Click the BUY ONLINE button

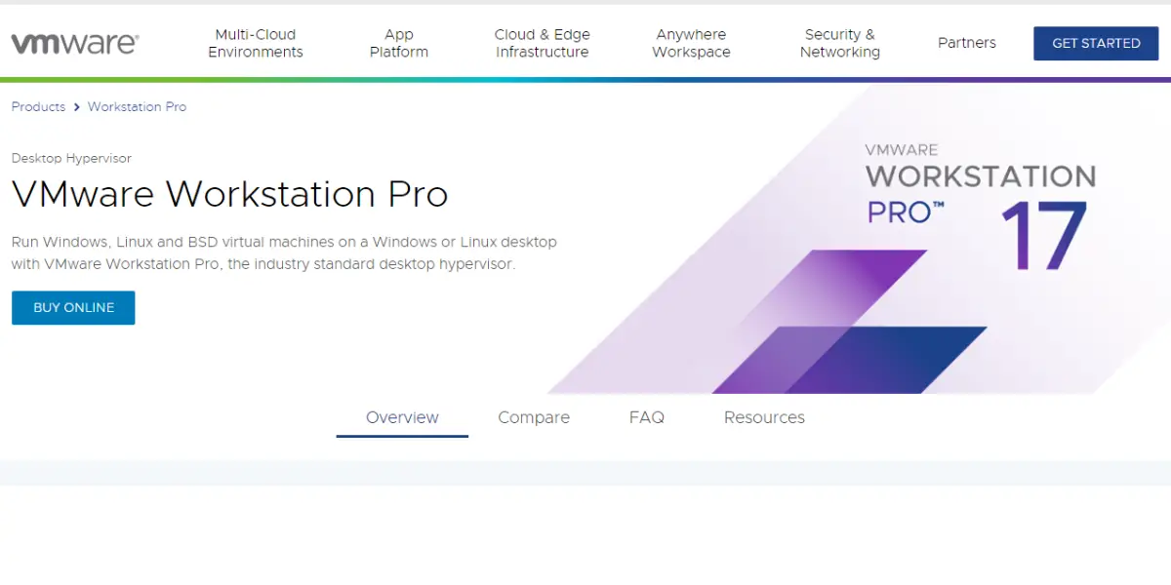73,308
